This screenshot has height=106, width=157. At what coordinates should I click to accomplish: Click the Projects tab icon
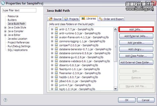[x=66, y=19]
